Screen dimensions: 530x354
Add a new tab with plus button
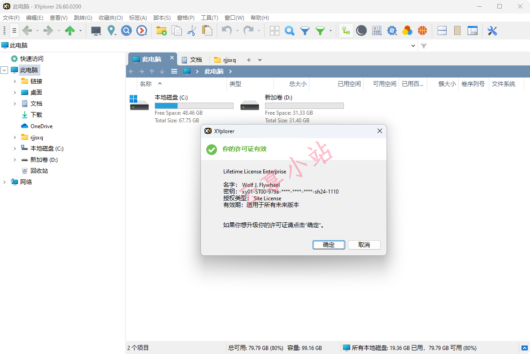tap(249, 60)
